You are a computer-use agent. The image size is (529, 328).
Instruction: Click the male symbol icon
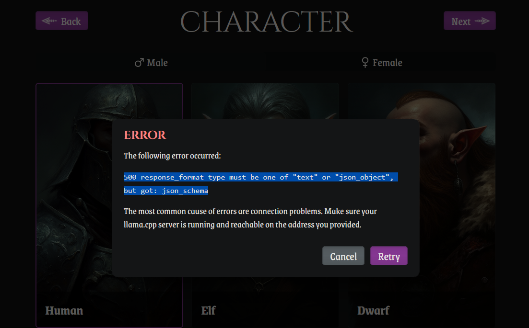pos(139,63)
